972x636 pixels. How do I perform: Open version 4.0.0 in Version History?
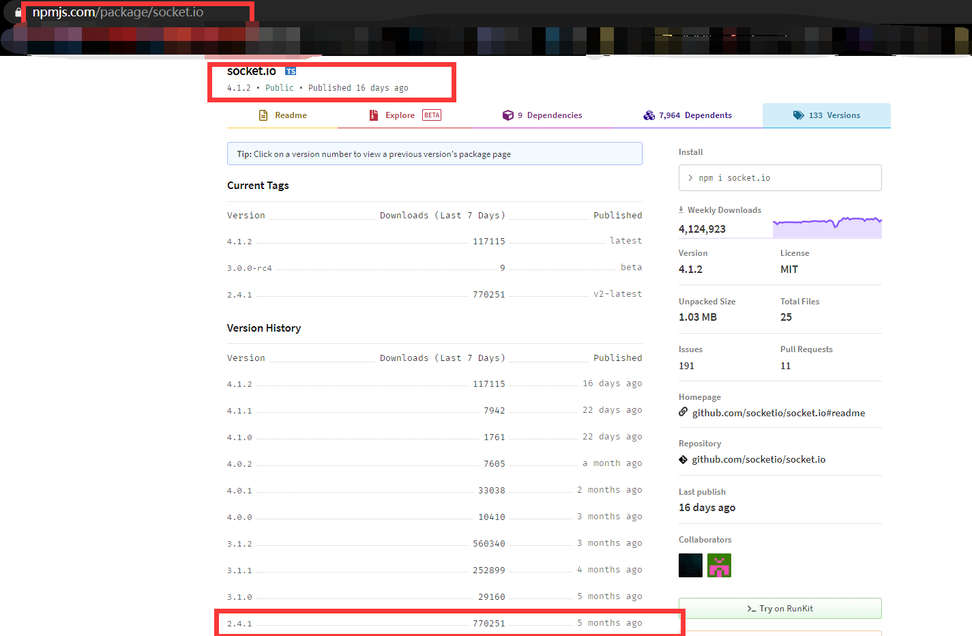pyautogui.click(x=239, y=517)
